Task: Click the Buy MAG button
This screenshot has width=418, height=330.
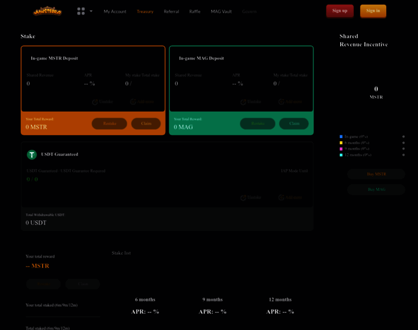Action: (x=376, y=190)
